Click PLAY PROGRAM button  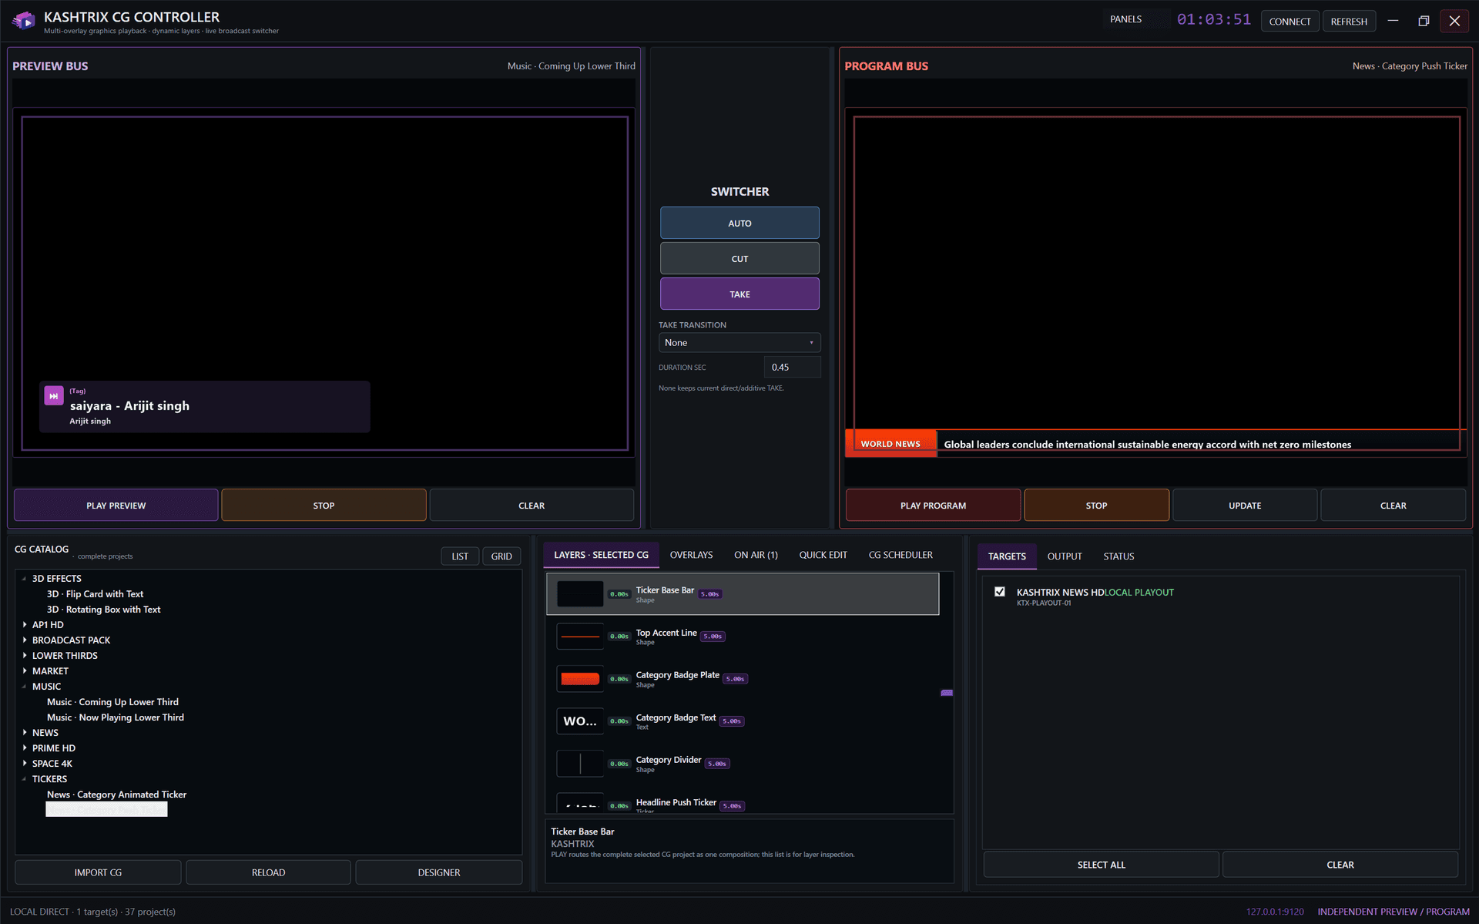click(x=933, y=505)
